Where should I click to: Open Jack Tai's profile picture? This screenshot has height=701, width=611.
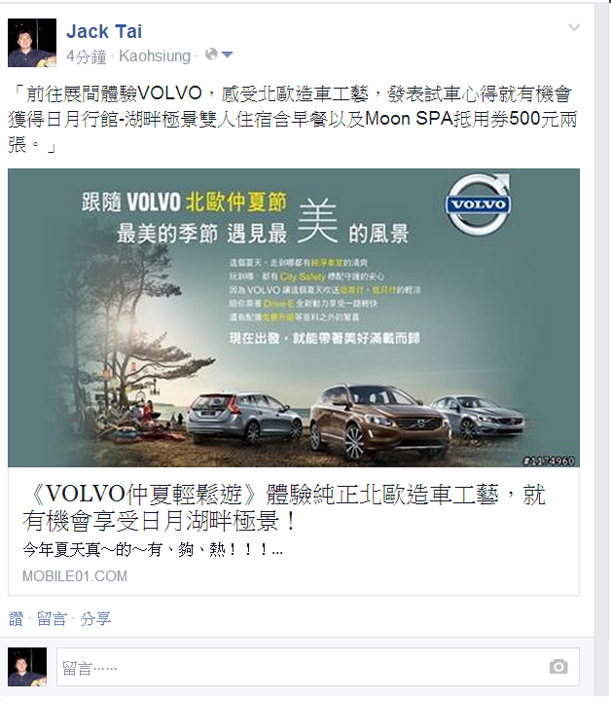[x=32, y=43]
